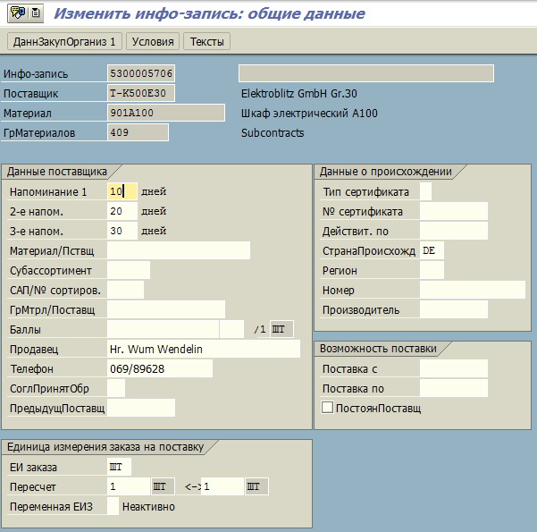
Task: Click the Поставка с date field
Action: point(453,368)
